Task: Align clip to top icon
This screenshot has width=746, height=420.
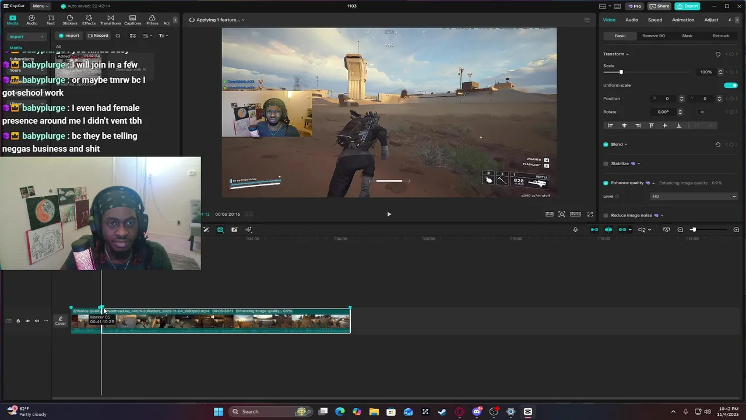Action: [x=651, y=125]
